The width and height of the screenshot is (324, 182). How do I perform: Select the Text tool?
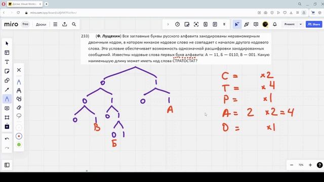click(x=7, y=62)
